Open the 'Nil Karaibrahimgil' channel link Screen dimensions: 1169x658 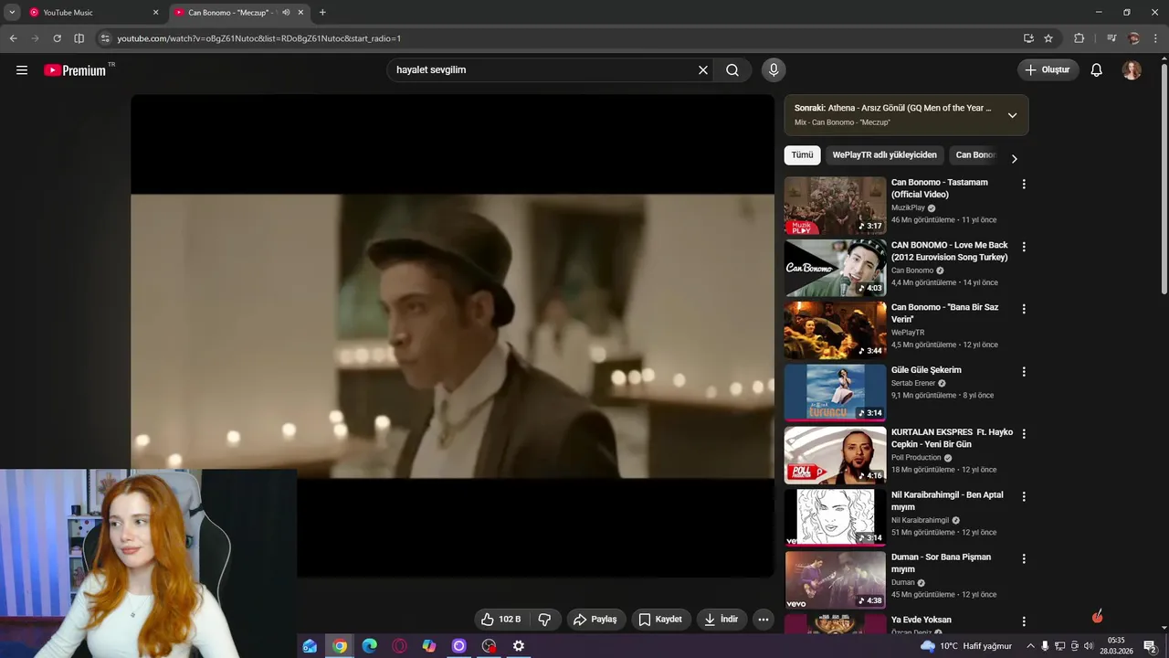[922, 521]
